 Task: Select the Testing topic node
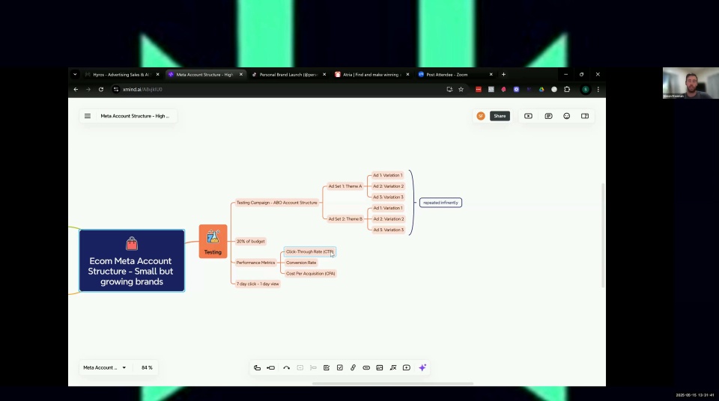tap(213, 242)
